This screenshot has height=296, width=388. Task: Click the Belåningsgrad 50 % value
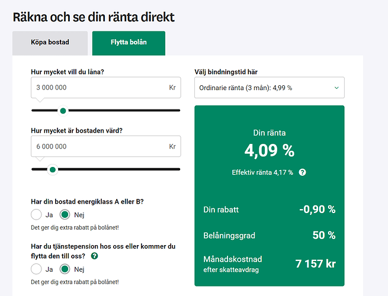coord(323,235)
